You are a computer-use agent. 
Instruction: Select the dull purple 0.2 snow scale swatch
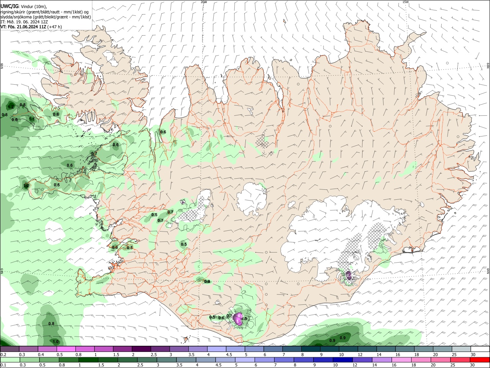point(9,349)
